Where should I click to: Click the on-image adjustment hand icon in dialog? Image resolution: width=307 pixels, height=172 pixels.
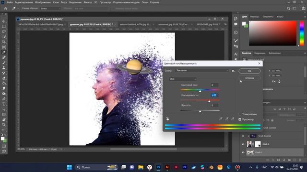click(167, 118)
